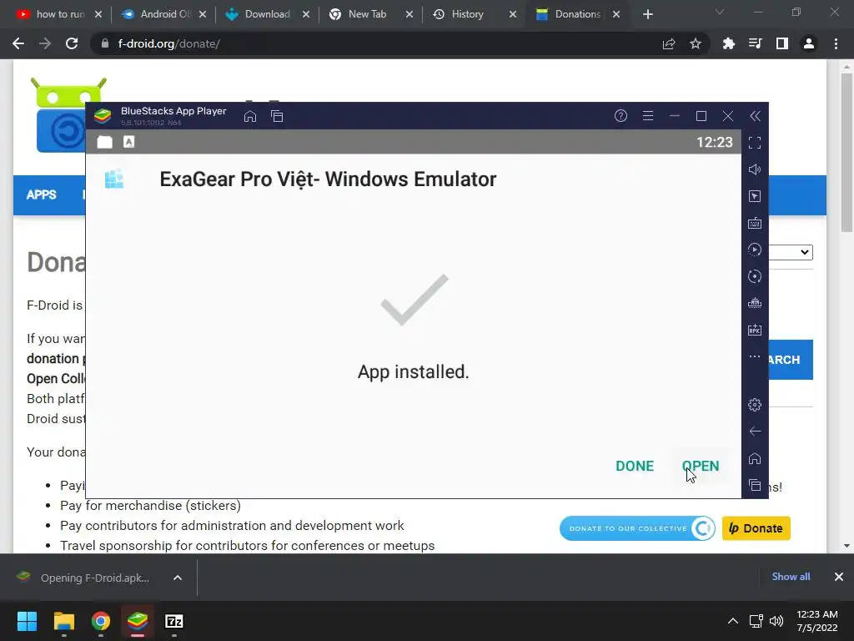This screenshot has width=854, height=641.
Task: Open a new Chrome tab with plus
Action: click(647, 14)
